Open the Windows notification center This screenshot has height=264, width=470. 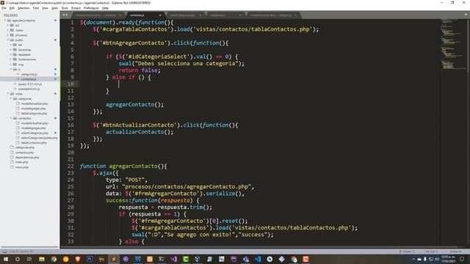462,259
